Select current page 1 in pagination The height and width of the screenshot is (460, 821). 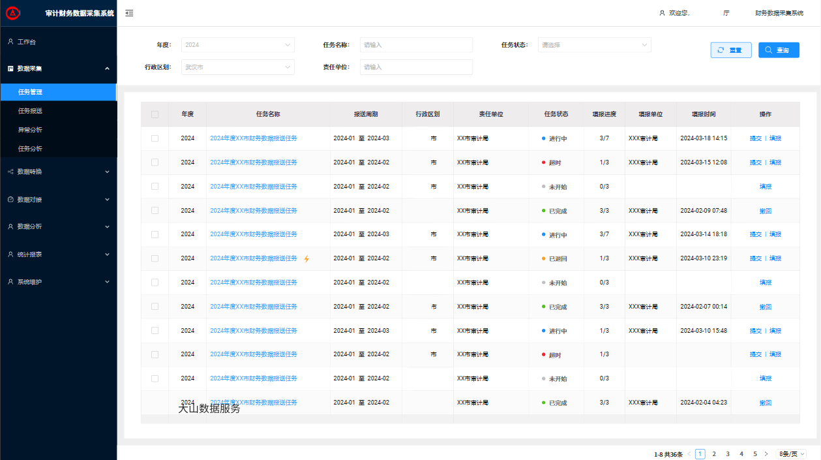pos(700,454)
